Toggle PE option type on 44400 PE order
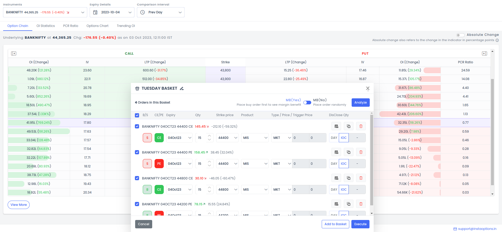 tap(159, 164)
